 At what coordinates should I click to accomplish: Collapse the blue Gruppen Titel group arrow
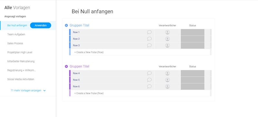(66, 25)
